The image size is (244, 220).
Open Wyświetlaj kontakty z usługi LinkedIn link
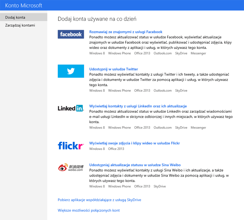(138, 106)
